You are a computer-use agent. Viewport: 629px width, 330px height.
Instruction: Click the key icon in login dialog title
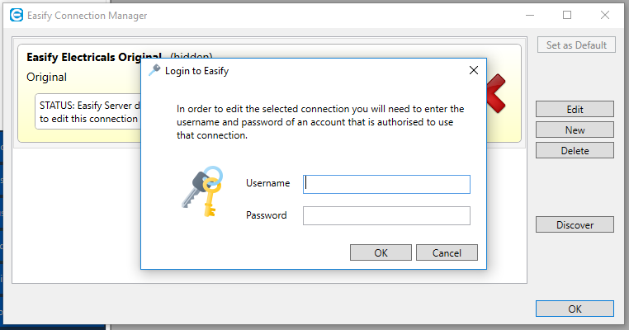pos(154,71)
